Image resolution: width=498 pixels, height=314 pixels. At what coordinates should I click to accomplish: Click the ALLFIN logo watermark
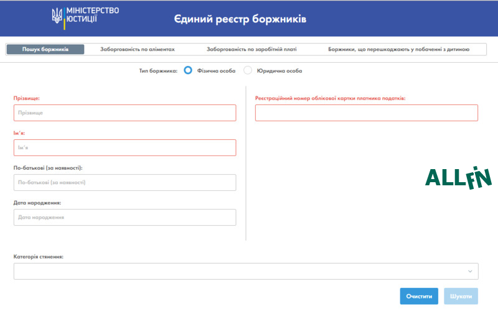pyautogui.click(x=458, y=178)
